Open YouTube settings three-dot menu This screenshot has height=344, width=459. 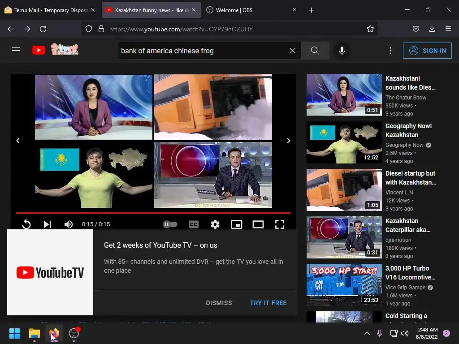point(390,51)
